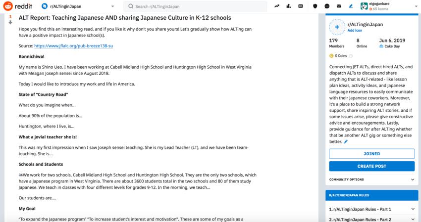
Task: Click the CREATE POST button
Action: (372, 166)
